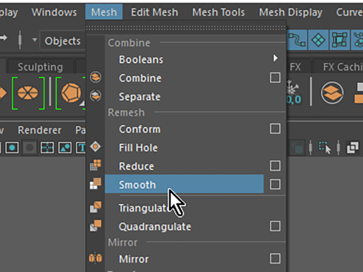
Task: Expand the platonic solid shelf icon corner arrow
Action: click(x=82, y=104)
